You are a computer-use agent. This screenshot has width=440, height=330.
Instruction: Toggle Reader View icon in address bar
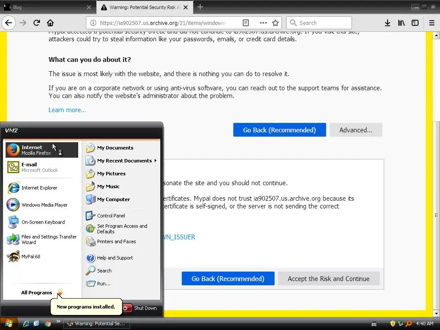click(245, 23)
